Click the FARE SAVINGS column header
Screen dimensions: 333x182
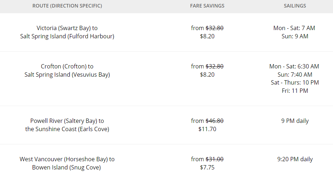click(x=207, y=6)
